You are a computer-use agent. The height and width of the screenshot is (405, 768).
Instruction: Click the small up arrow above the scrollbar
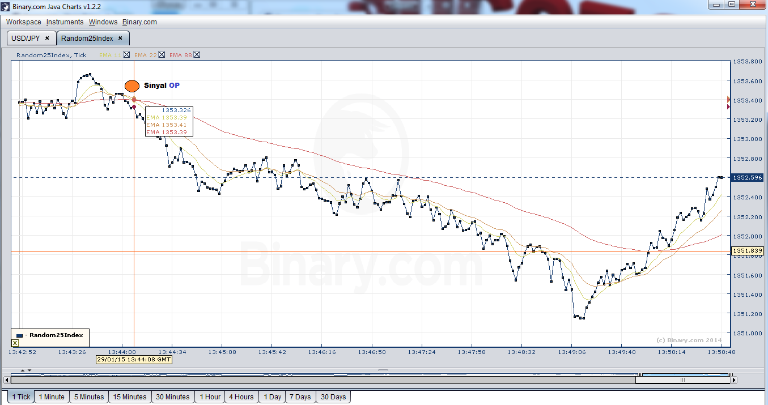23,370
